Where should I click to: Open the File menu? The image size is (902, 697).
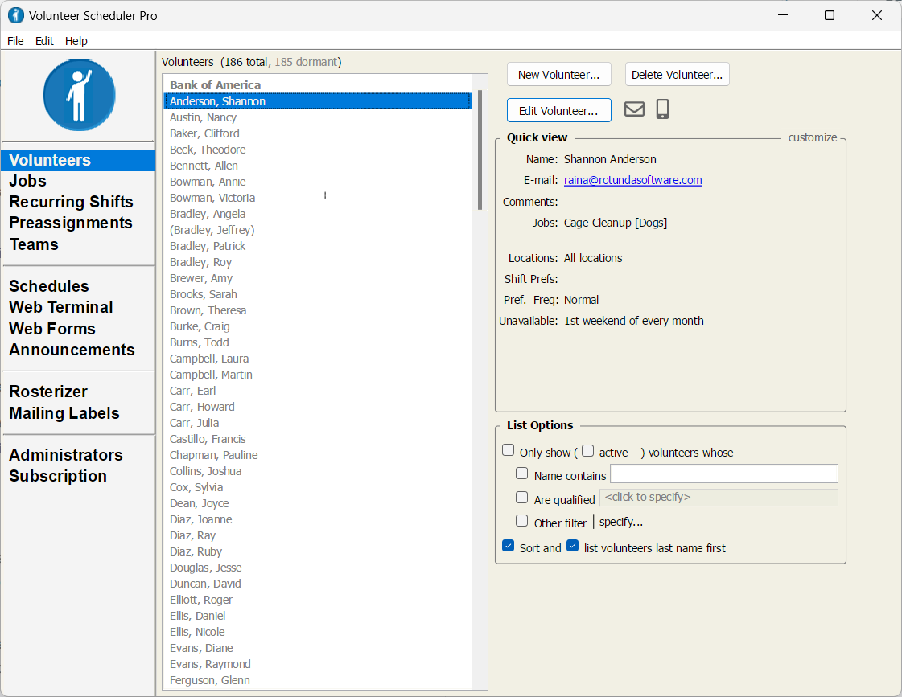coord(15,41)
